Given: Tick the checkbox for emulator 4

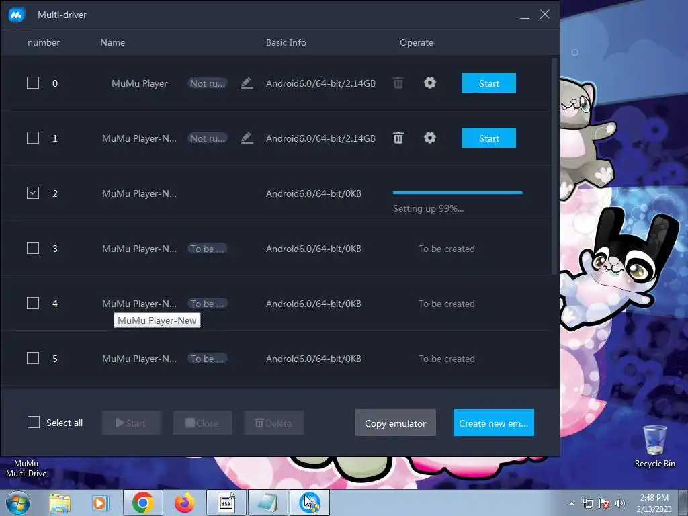Looking at the screenshot, I should (33, 303).
